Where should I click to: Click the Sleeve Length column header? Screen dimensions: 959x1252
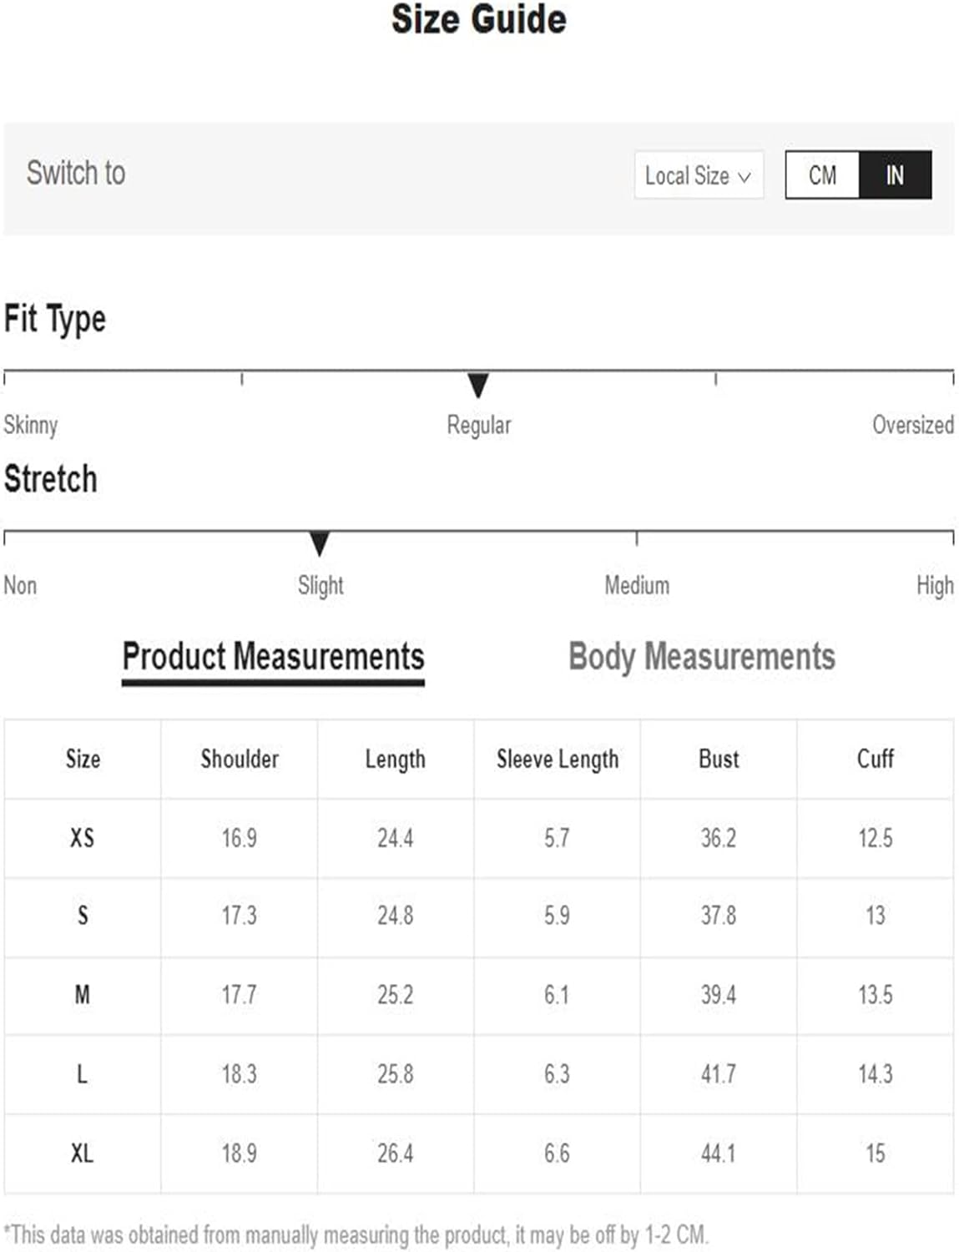coord(558,760)
